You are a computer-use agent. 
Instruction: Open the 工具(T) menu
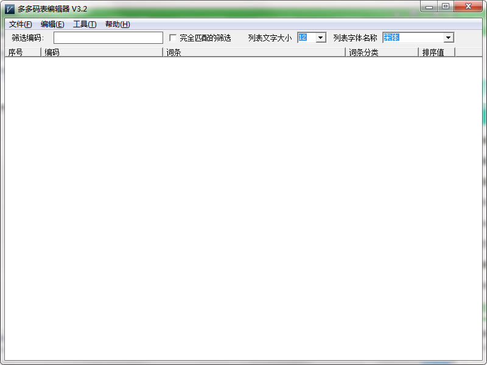coord(85,24)
